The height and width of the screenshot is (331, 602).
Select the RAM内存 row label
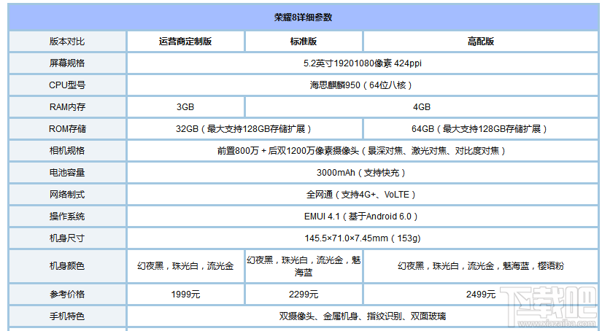[67, 107]
